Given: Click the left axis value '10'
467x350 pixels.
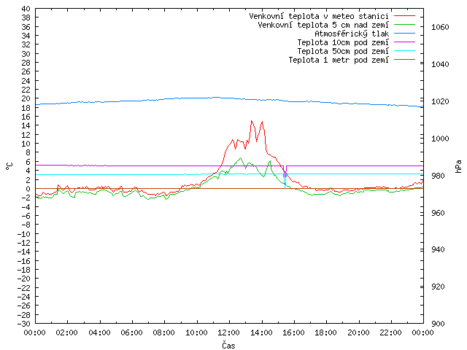Looking at the screenshot, I should 26,144.
